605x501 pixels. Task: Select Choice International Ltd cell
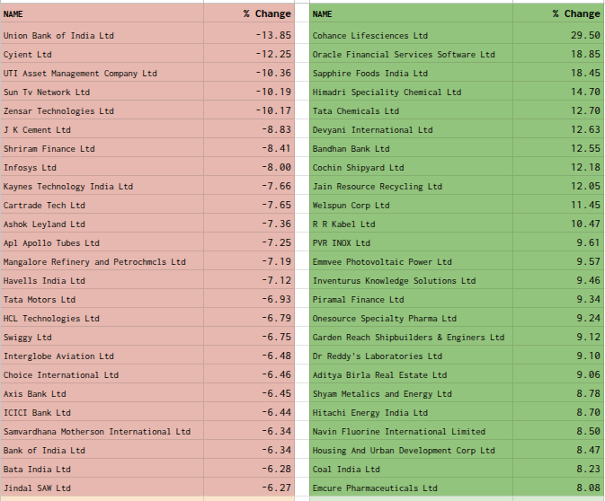102,375
